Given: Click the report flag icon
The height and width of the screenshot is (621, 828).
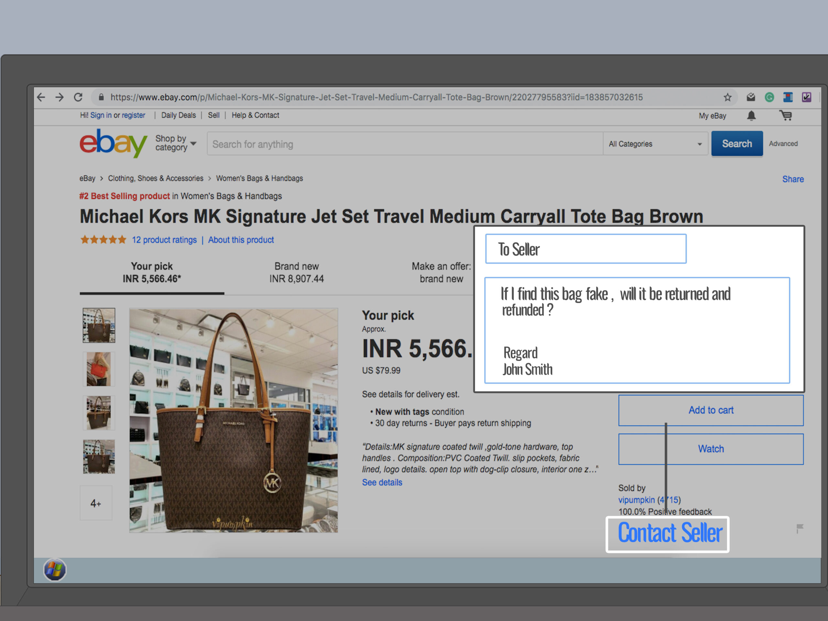Looking at the screenshot, I should pos(800,528).
